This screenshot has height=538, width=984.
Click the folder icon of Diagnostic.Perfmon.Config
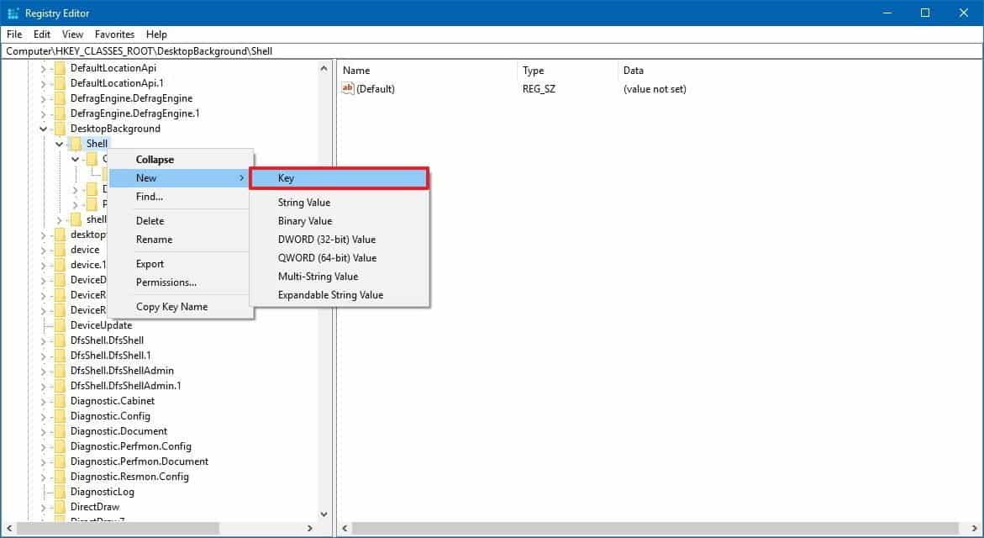tap(61, 446)
